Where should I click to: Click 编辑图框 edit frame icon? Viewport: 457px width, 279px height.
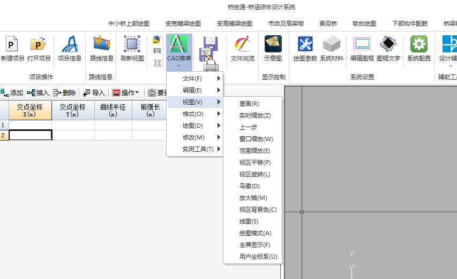362,49
